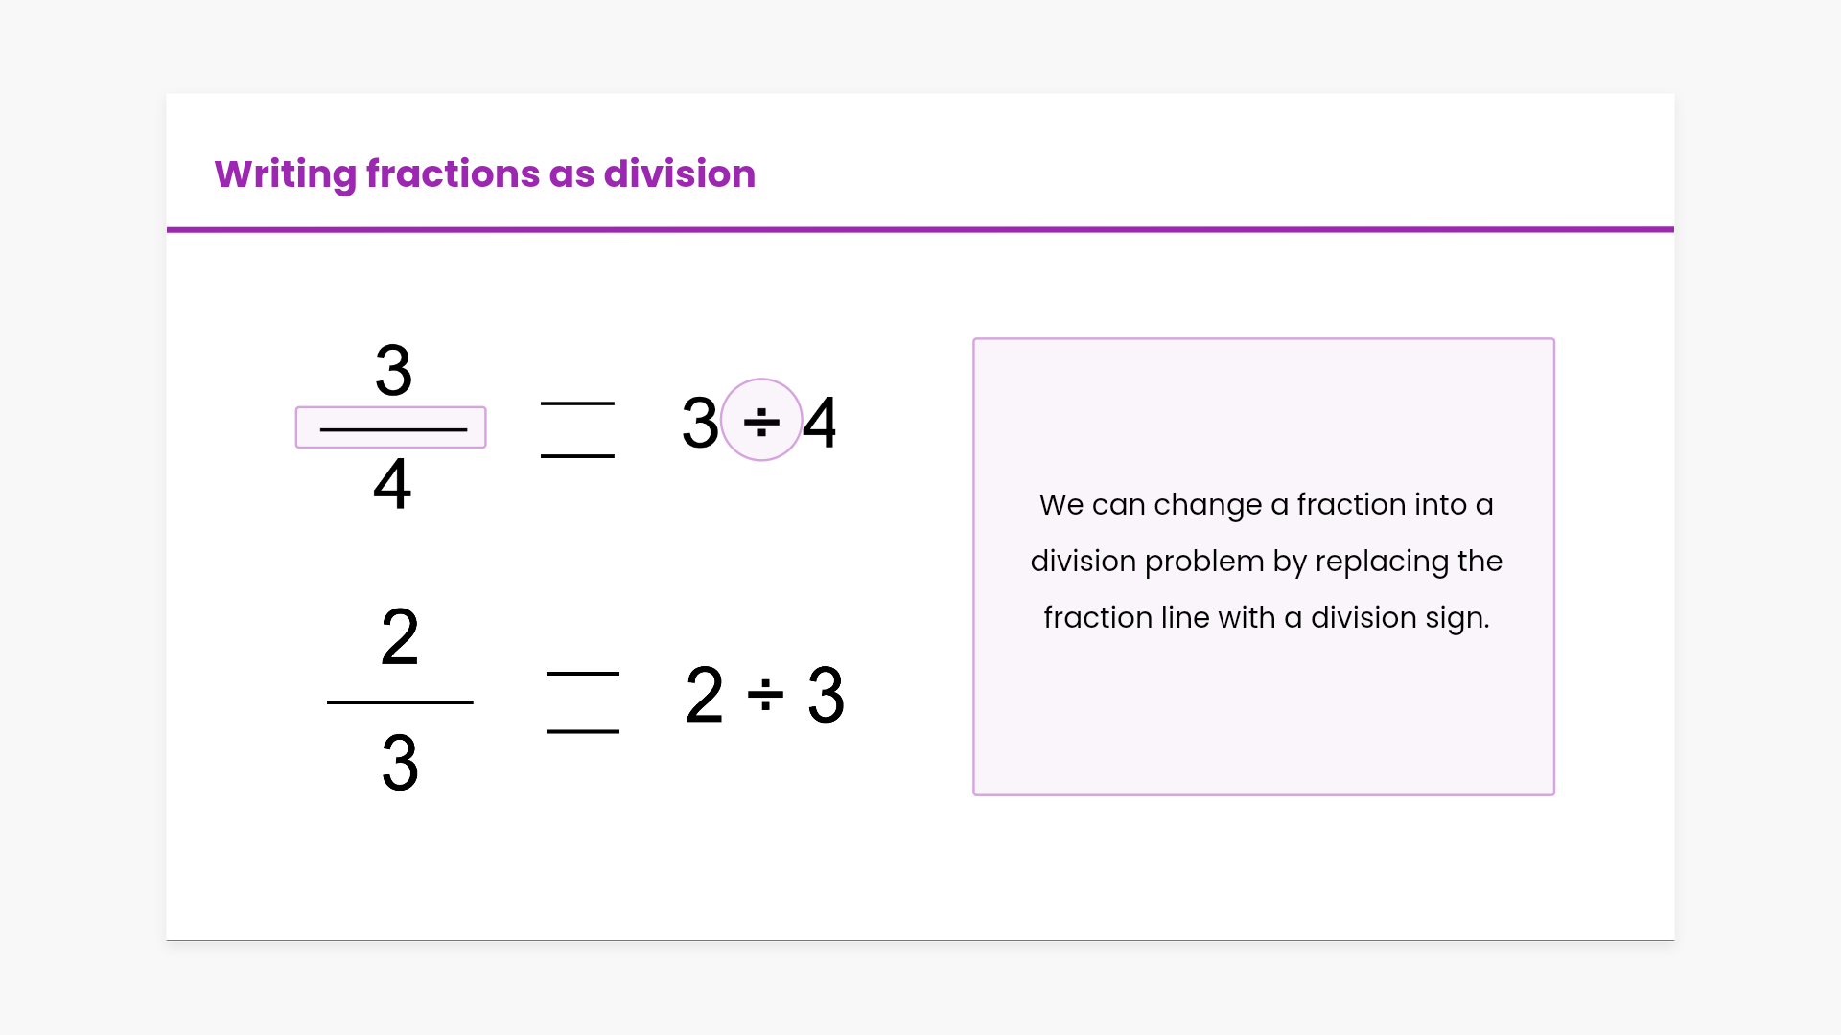The image size is (1841, 1035).
Task: Select denominator 3 of the 2/3 fraction
Action: 400,764
